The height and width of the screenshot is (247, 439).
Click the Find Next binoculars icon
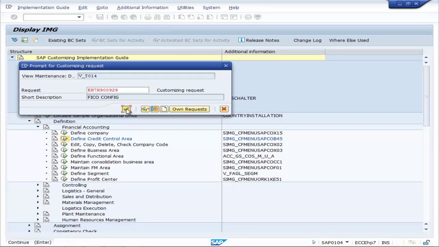tap(167, 17)
